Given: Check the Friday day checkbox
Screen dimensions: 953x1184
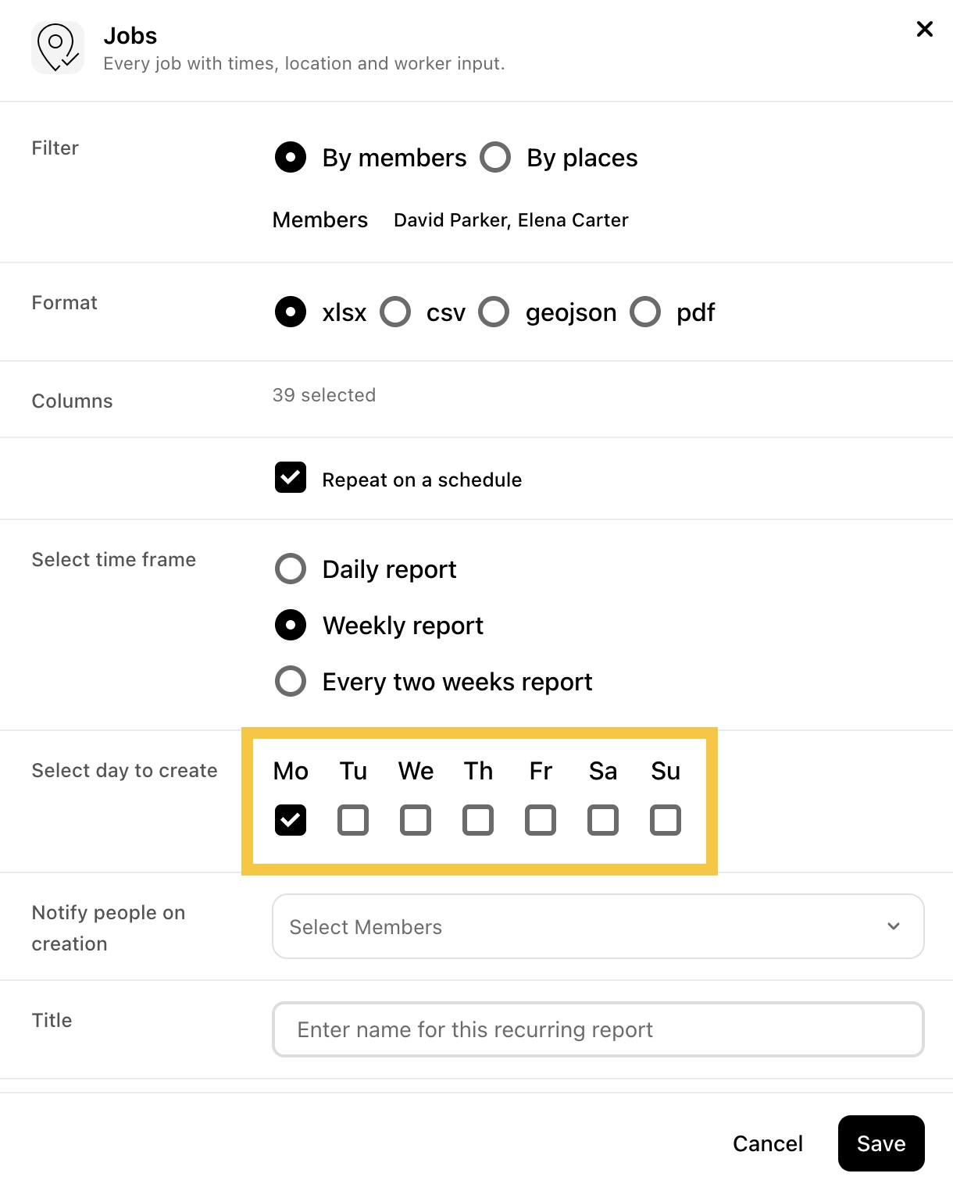Looking at the screenshot, I should [x=541, y=820].
